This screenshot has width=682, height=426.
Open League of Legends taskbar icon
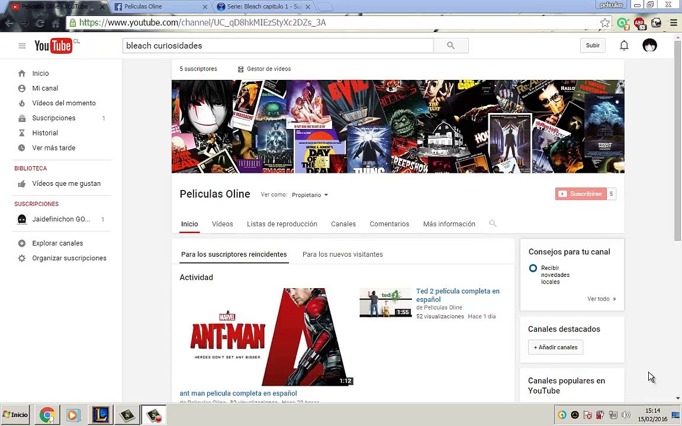coord(101,415)
